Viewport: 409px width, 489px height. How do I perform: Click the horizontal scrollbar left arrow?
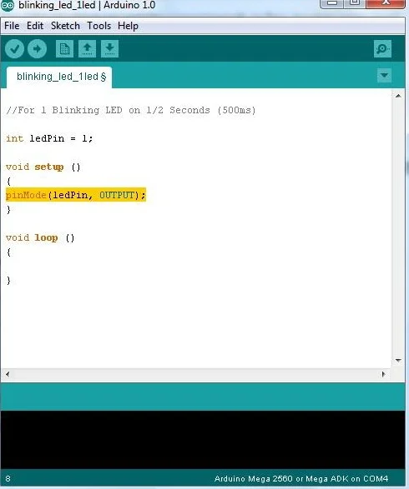coord(8,374)
